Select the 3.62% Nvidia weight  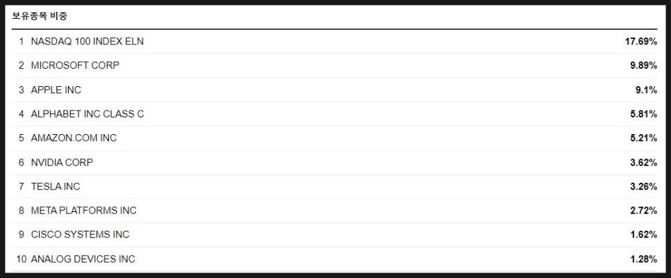tap(644, 163)
